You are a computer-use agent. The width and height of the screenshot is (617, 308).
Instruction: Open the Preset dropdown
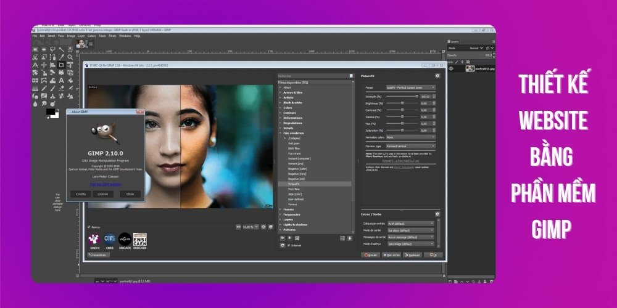pos(411,87)
